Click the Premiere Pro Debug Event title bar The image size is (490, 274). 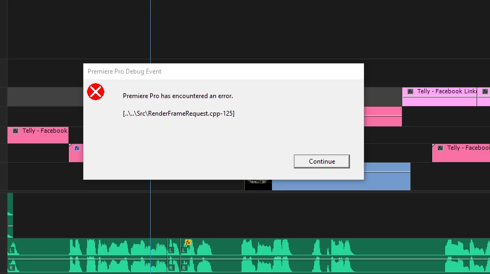[223, 71]
